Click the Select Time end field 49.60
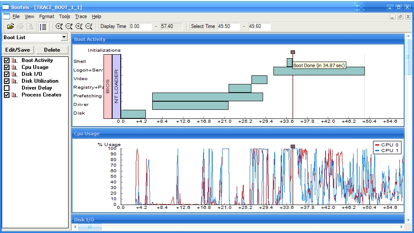 (260, 26)
